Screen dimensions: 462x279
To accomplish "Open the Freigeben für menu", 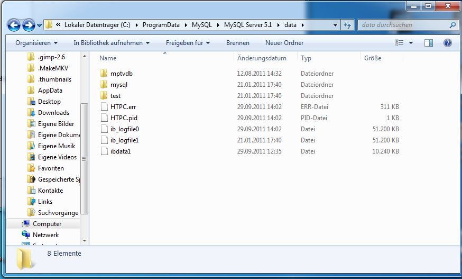I will pos(188,43).
